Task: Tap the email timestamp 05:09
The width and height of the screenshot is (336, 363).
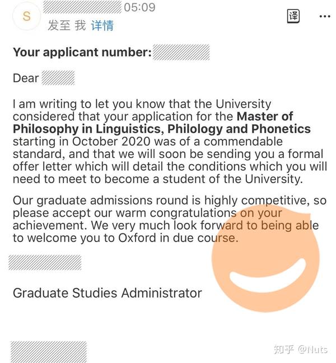Action: 139,7
